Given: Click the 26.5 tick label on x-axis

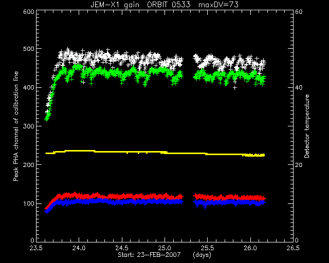Looking at the screenshot, I should tap(293, 248).
